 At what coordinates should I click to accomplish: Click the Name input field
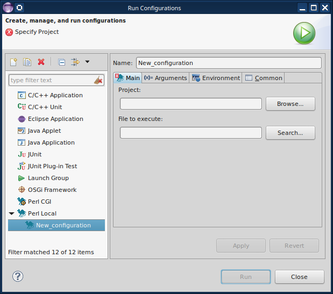pyautogui.click(x=229, y=63)
